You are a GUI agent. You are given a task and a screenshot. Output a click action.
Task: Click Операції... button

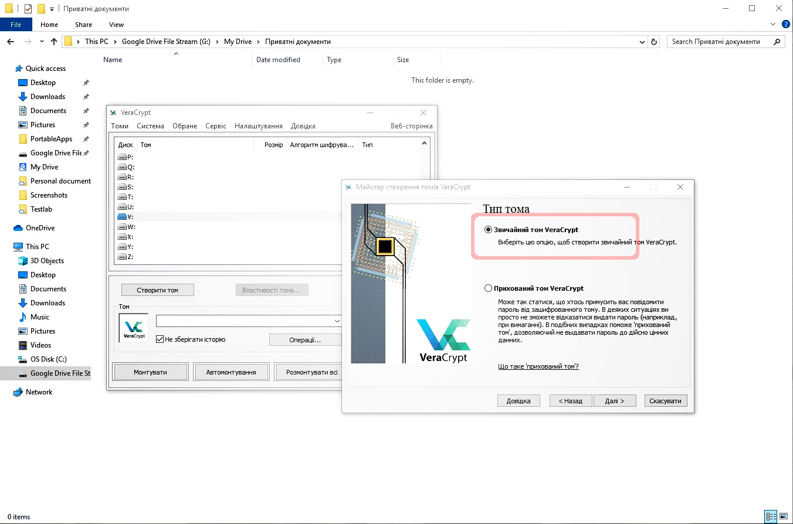pos(305,340)
